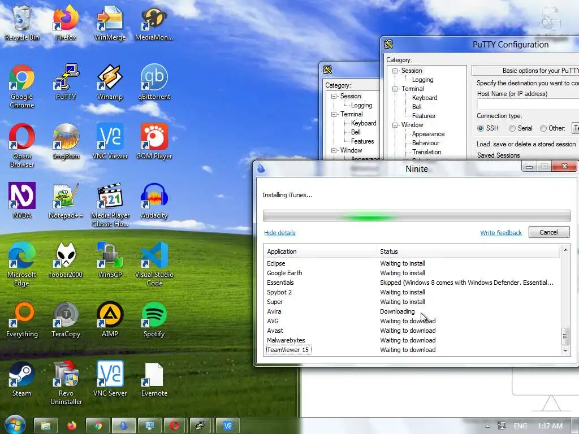Open the VNC Viewer desktop shortcut
Image resolution: width=579 pixels, height=434 pixels.
pos(110,141)
